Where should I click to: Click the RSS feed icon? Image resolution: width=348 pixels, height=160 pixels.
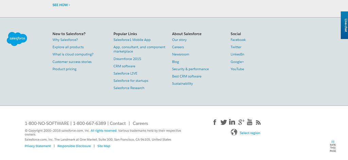pyautogui.click(x=258, y=123)
